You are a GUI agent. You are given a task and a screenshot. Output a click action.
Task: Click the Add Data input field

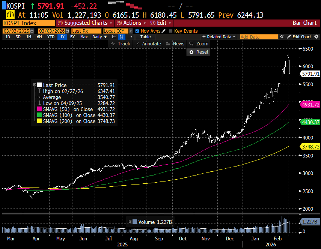click(x=259, y=37)
